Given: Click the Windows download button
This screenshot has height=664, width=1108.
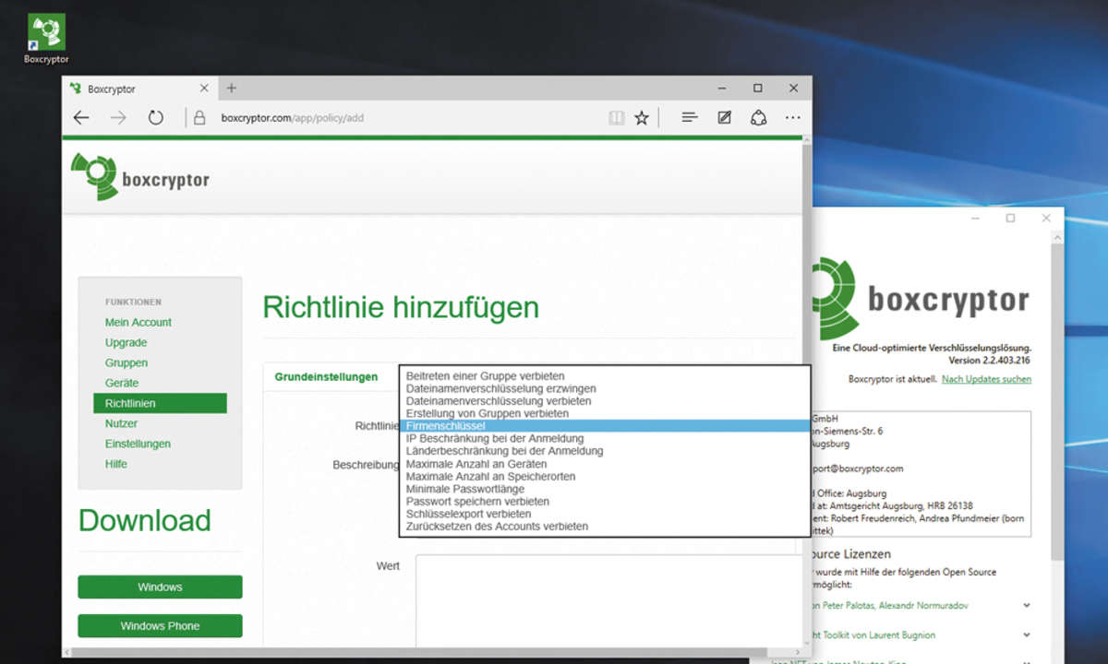Looking at the screenshot, I should 160,587.
